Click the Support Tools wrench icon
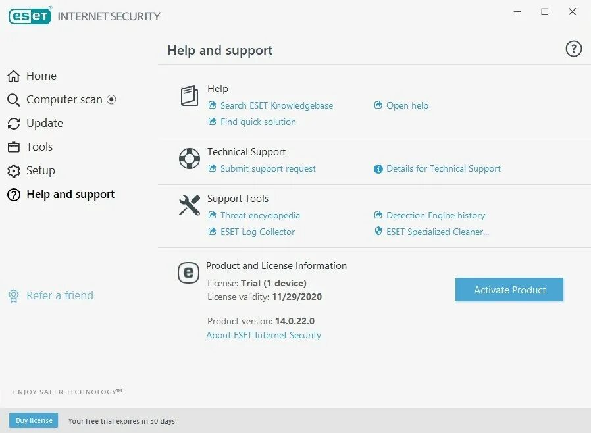 190,205
